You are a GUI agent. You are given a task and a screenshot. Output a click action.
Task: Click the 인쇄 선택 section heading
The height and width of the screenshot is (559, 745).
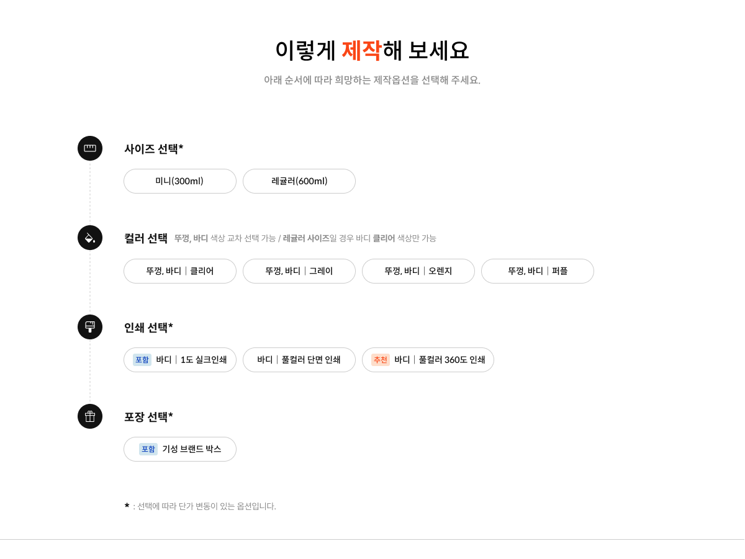[x=148, y=328]
